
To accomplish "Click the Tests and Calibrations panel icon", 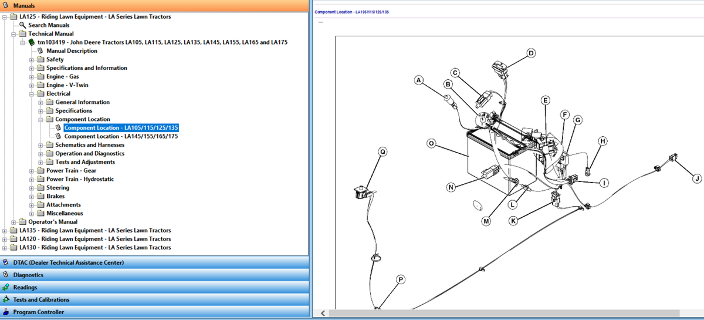I will (x=6, y=299).
